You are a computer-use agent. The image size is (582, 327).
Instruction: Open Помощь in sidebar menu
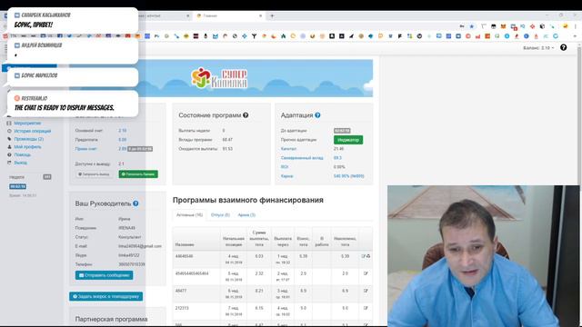coord(22,154)
